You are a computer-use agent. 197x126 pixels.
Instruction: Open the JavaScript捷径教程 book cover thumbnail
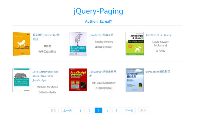click(135, 80)
